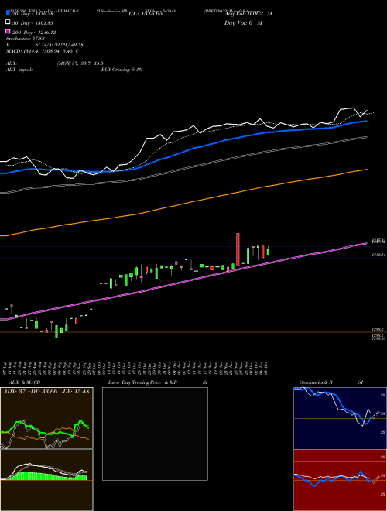Click the 'Intra Day Trading Price & MR' title
The image size is (387, 511).
point(142,382)
